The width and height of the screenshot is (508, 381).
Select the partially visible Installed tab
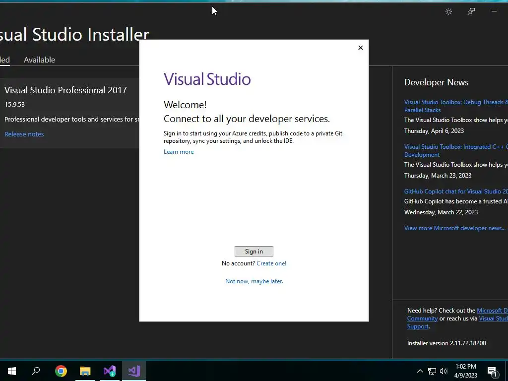point(5,60)
